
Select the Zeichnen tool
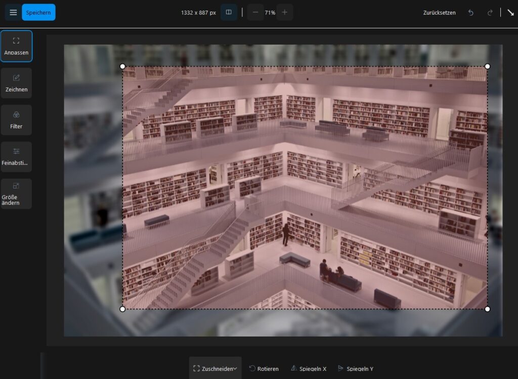click(16, 83)
